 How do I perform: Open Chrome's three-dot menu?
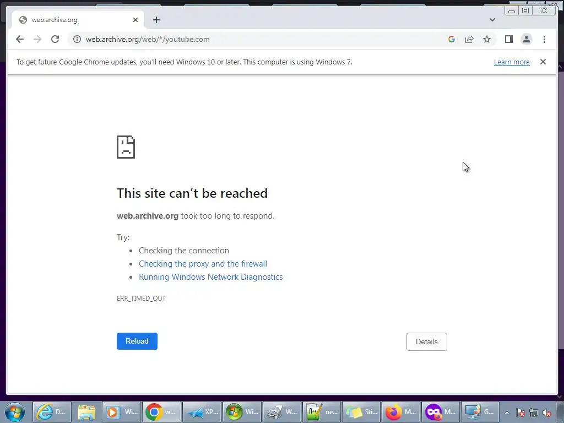pyautogui.click(x=544, y=39)
